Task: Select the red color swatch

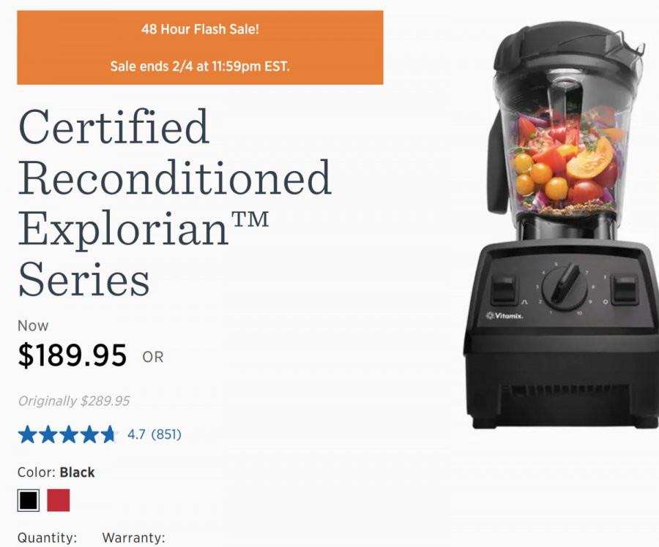Action: click(x=59, y=500)
